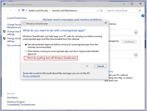Expand the address bar history dropdown
The image size is (147, 111).
pos(98,11)
